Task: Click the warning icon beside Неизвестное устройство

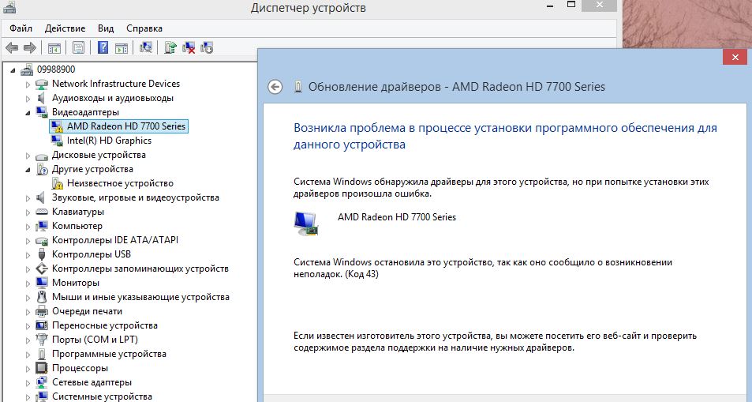Action: [x=57, y=183]
